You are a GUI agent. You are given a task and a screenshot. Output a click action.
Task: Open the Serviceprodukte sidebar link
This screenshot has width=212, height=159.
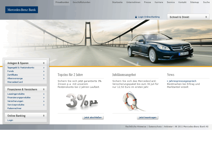(x=16, y=105)
